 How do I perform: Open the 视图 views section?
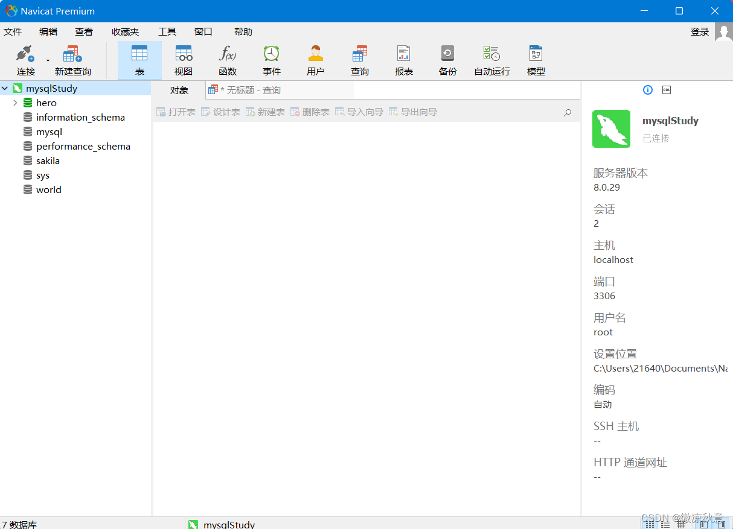(x=184, y=60)
